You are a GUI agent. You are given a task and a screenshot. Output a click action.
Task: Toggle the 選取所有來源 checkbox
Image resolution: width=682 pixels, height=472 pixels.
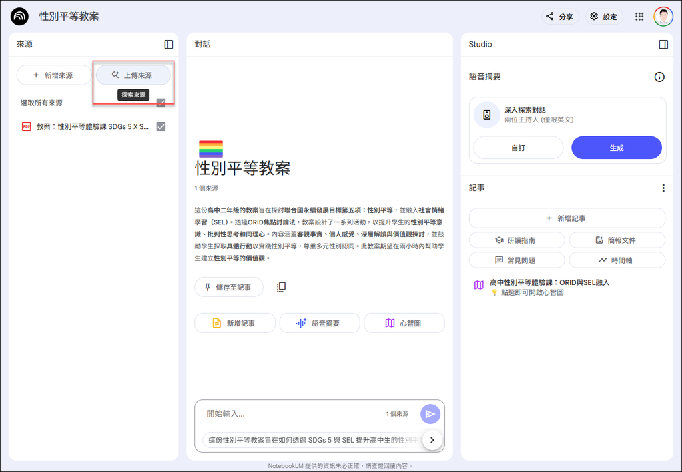pyautogui.click(x=161, y=103)
